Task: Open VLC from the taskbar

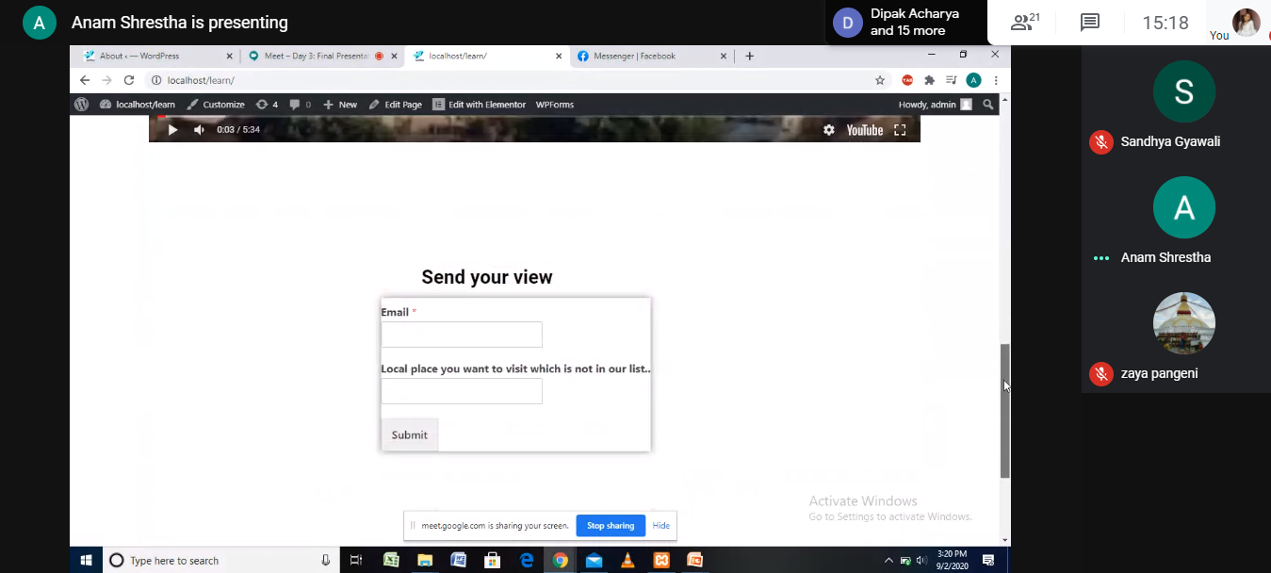Action: [627, 560]
